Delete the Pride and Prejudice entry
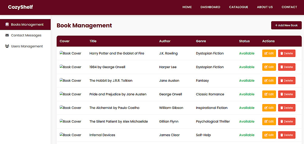 287,94
